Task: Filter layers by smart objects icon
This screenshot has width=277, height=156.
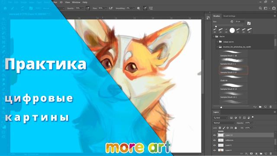Action: (248, 118)
